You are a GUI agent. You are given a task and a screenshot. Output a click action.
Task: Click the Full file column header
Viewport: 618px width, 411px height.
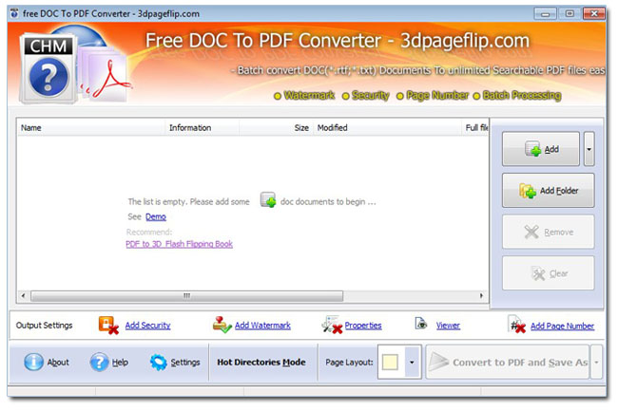point(475,128)
